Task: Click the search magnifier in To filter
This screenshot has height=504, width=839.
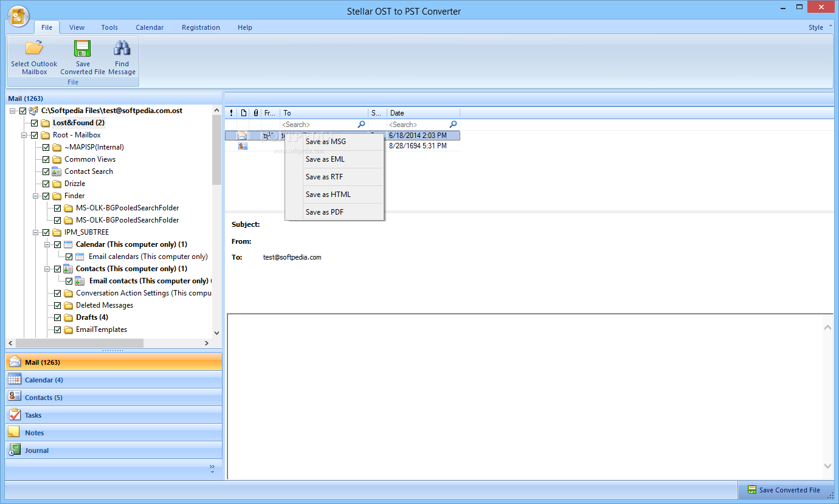Action: pos(362,124)
